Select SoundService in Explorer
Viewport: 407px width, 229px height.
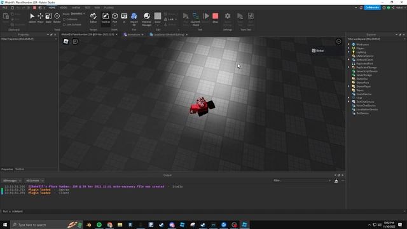[x=364, y=94]
